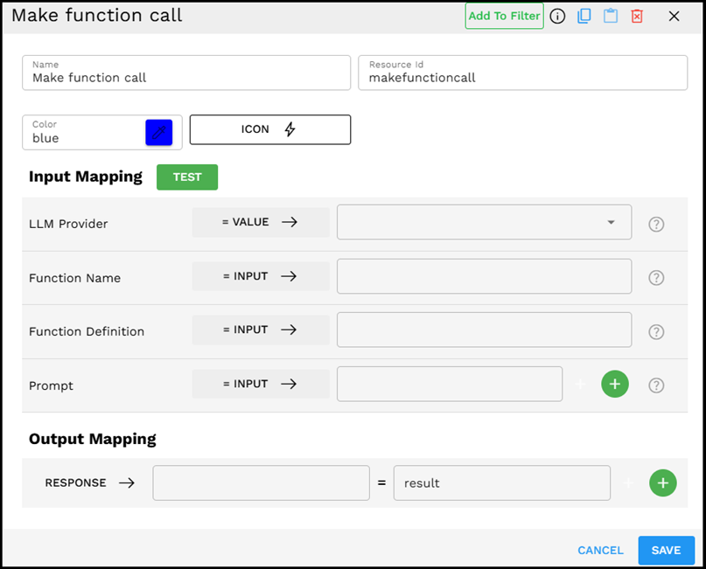This screenshot has width=706, height=569.
Task: Click the help icon next to Prompt
Action: 656,385
